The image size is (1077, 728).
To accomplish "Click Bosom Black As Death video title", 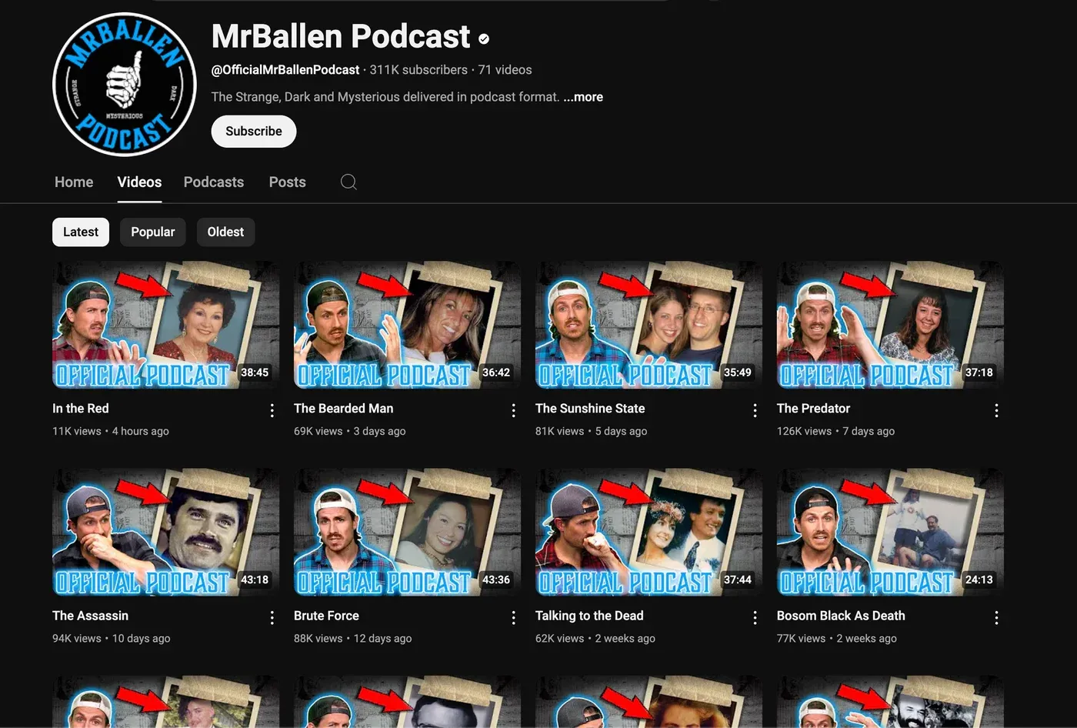I will pyautogui.click(x=841, y=616).
